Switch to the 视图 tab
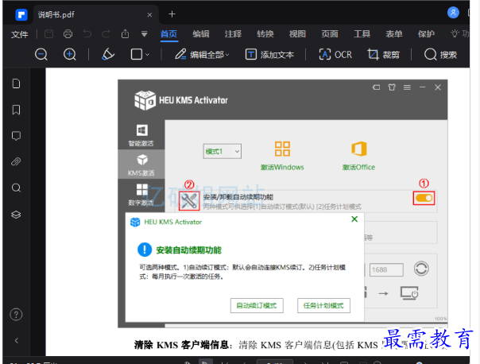480x364 pixels. pos(297,33)
